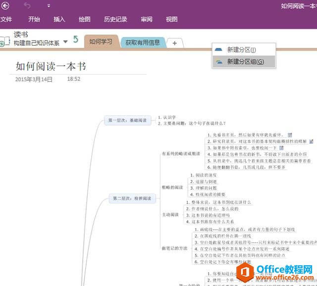Image resolution: width=317 pixels, height=286 pixels.
Task: Open the 文件 menu
Action: pos(6,19)
